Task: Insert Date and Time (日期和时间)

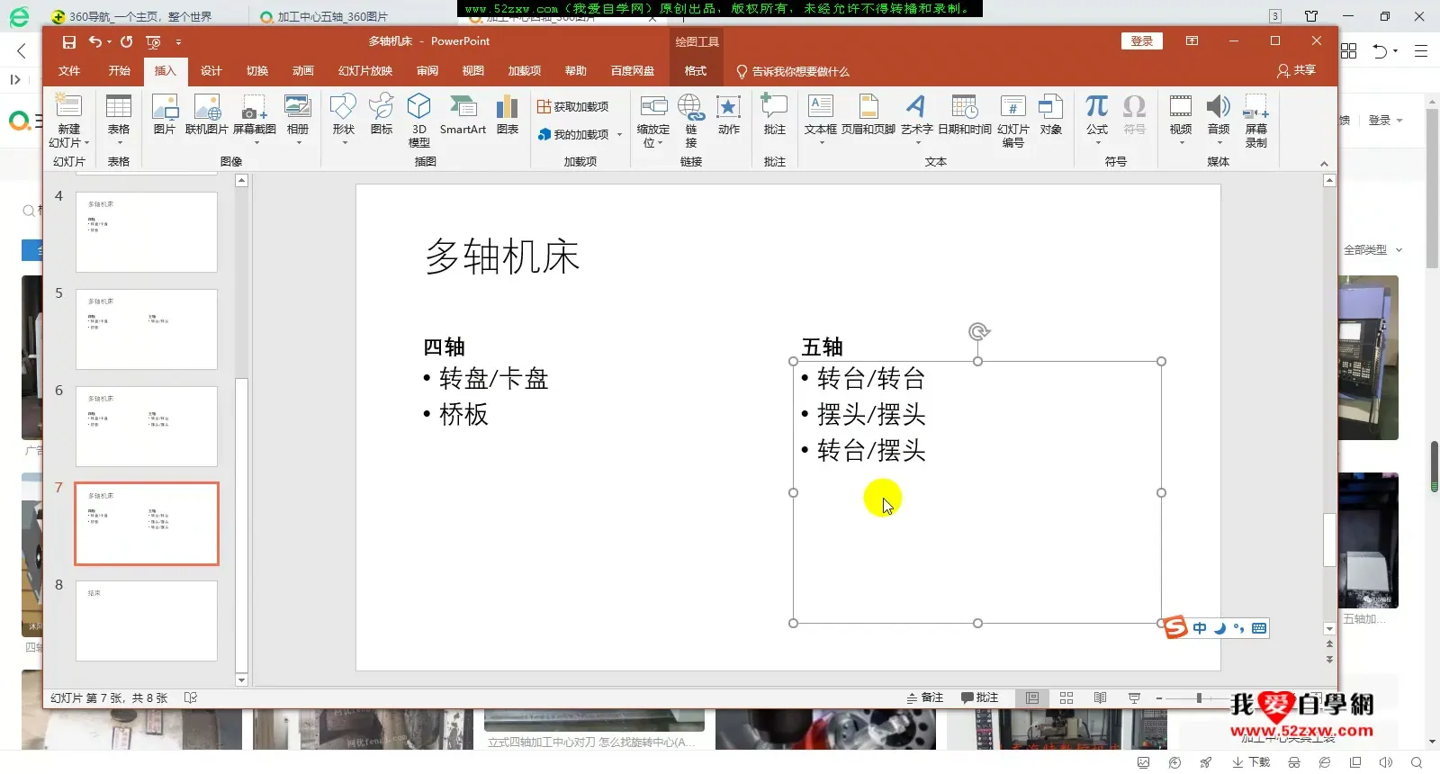Action: [x=965, y=114]
